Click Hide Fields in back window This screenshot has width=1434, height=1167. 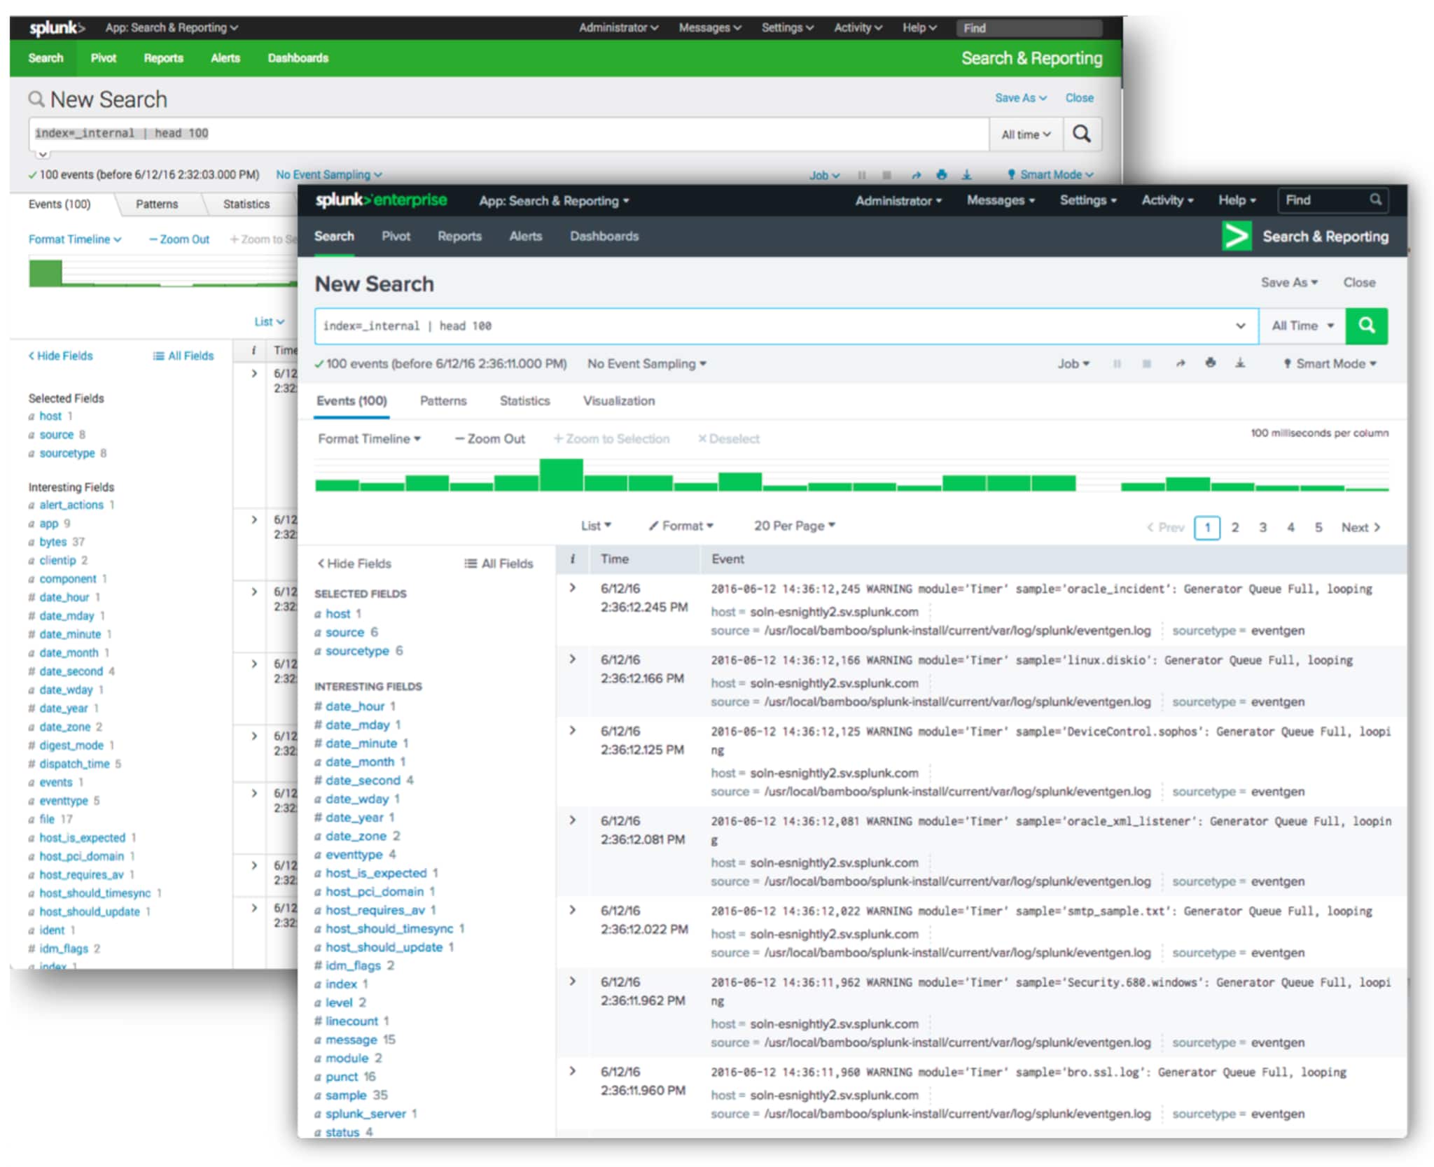[60, 356]
